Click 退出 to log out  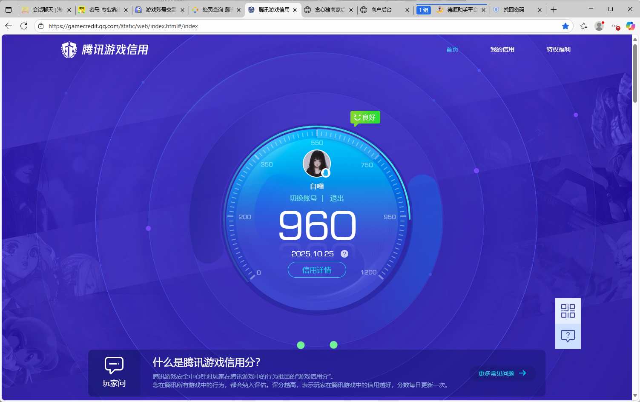[x=337, y=198]
